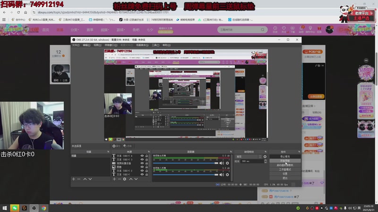
Task: Move source down in Sources panel
Action: click(x=136, y=179)
